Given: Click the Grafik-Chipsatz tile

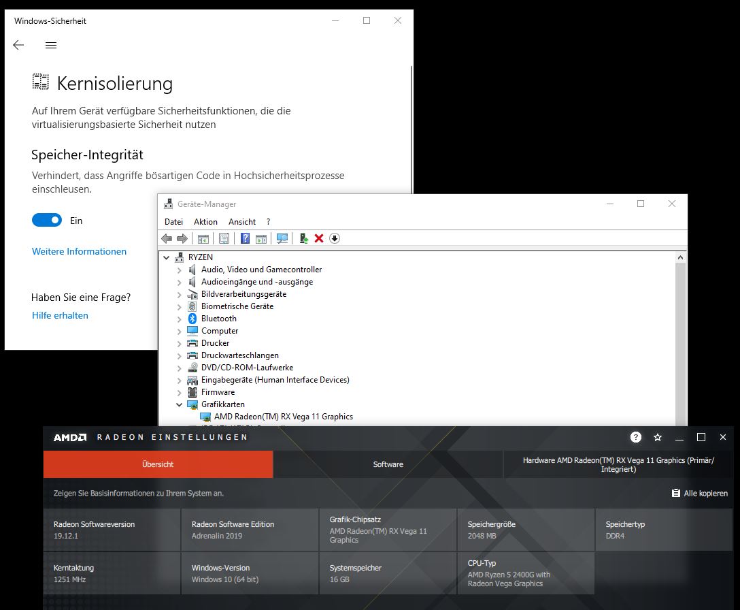Looking at the screenshot, I should (388, 530).
